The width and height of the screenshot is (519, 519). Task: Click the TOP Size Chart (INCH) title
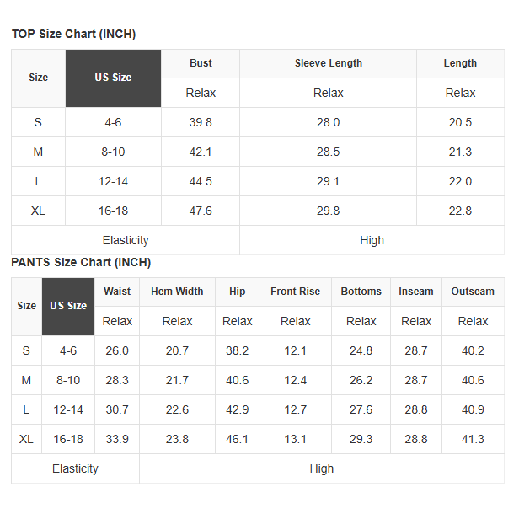(73, 35)
